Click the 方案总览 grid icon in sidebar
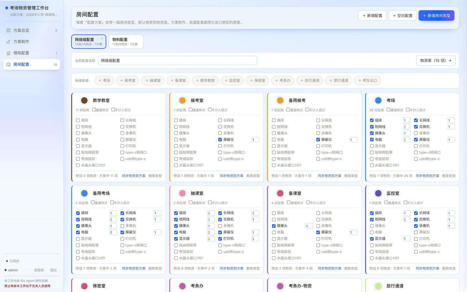 coord(8,31)
